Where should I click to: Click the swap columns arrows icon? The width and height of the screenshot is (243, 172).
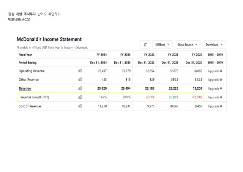click(x=145, y=44)
